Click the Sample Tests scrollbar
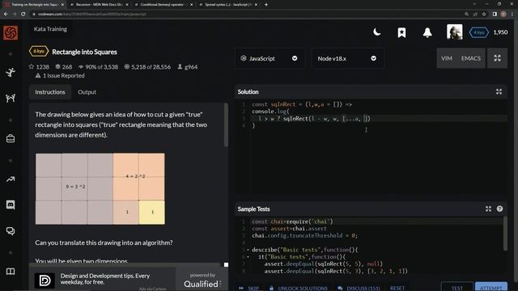 click(505, 234)
